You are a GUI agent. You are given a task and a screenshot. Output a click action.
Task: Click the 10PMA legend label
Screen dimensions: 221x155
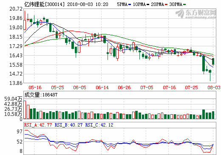click(139, 4)
